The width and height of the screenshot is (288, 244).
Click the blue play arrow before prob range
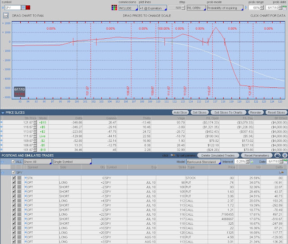pos(246,8)
